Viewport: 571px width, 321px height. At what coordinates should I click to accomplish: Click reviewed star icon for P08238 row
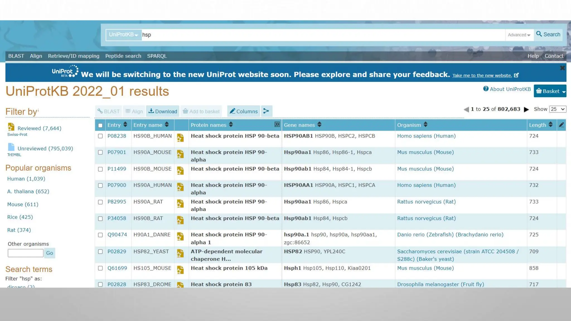tap(180, 138)
